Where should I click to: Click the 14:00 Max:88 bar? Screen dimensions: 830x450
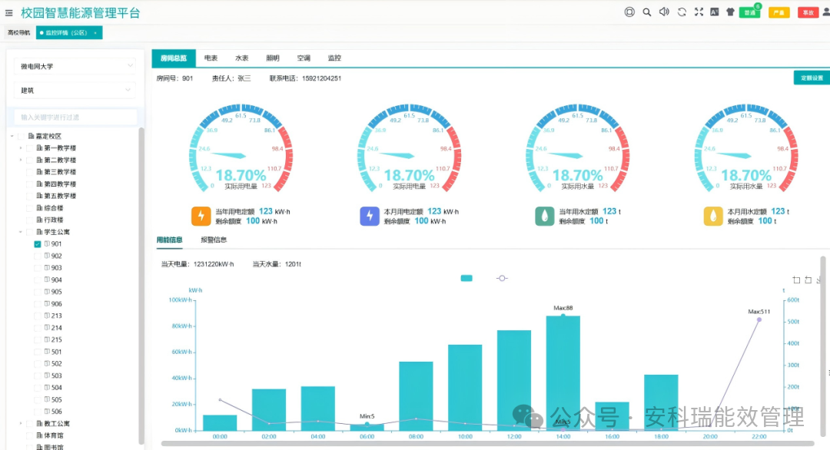pos(563,373)
